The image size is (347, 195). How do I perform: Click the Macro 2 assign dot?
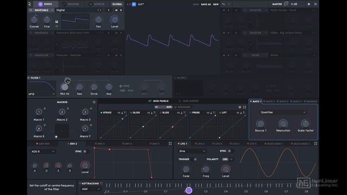[x=68, y=108]
